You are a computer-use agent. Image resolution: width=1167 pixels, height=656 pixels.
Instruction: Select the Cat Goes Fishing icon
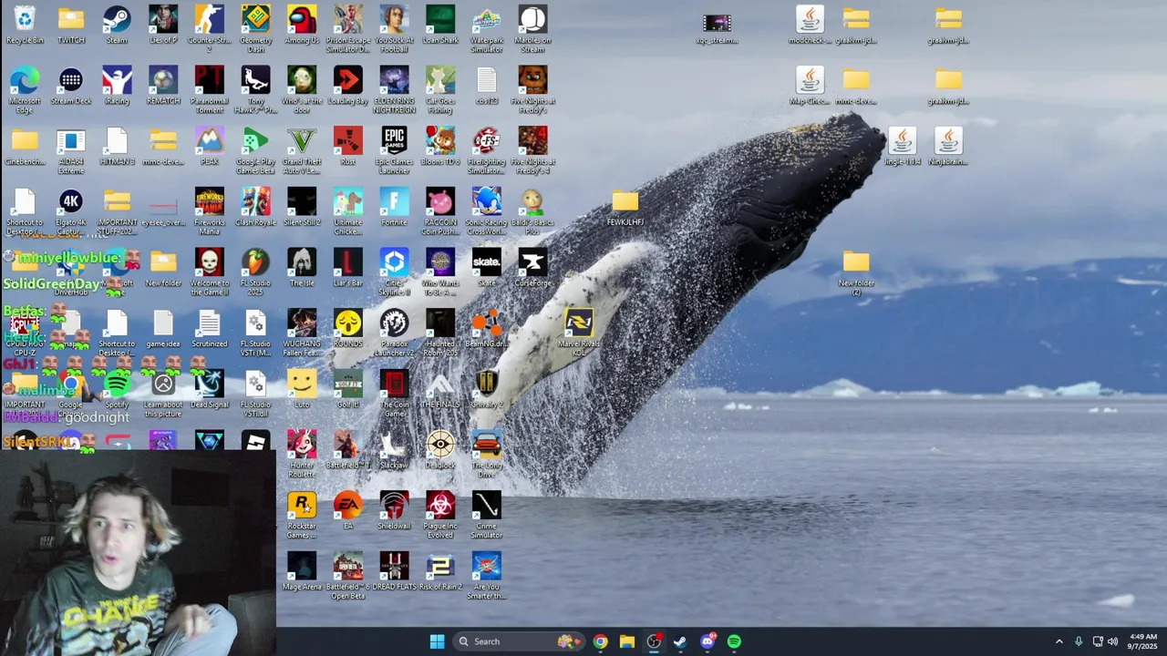click(440, 89)
